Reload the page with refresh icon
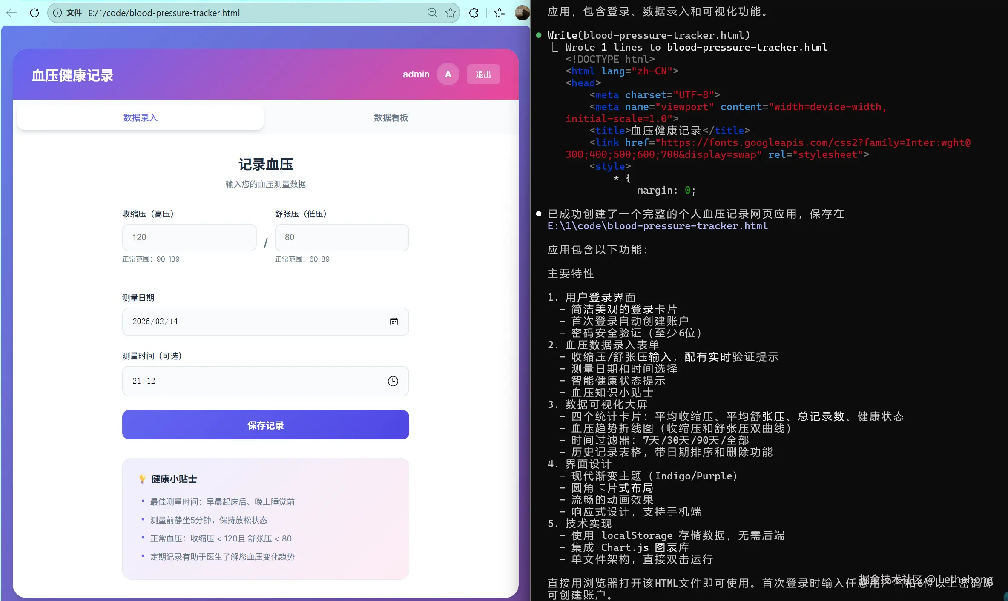 [34, 13]
